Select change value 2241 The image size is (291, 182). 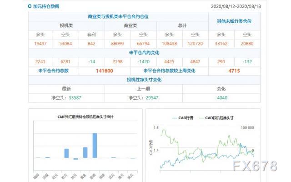point(40,62)
